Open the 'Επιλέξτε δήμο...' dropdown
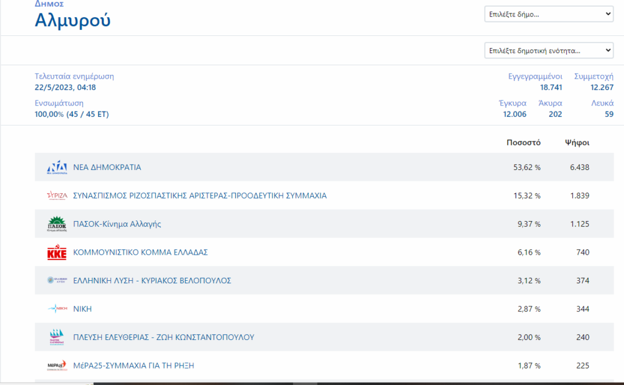 [548, 14]
